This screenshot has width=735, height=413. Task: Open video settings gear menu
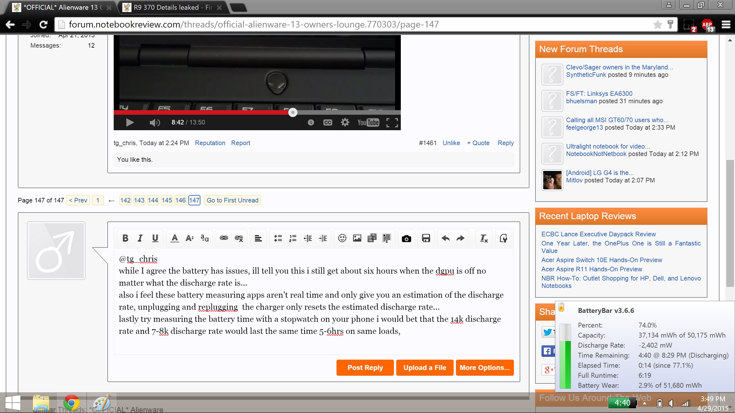(345, 122)
